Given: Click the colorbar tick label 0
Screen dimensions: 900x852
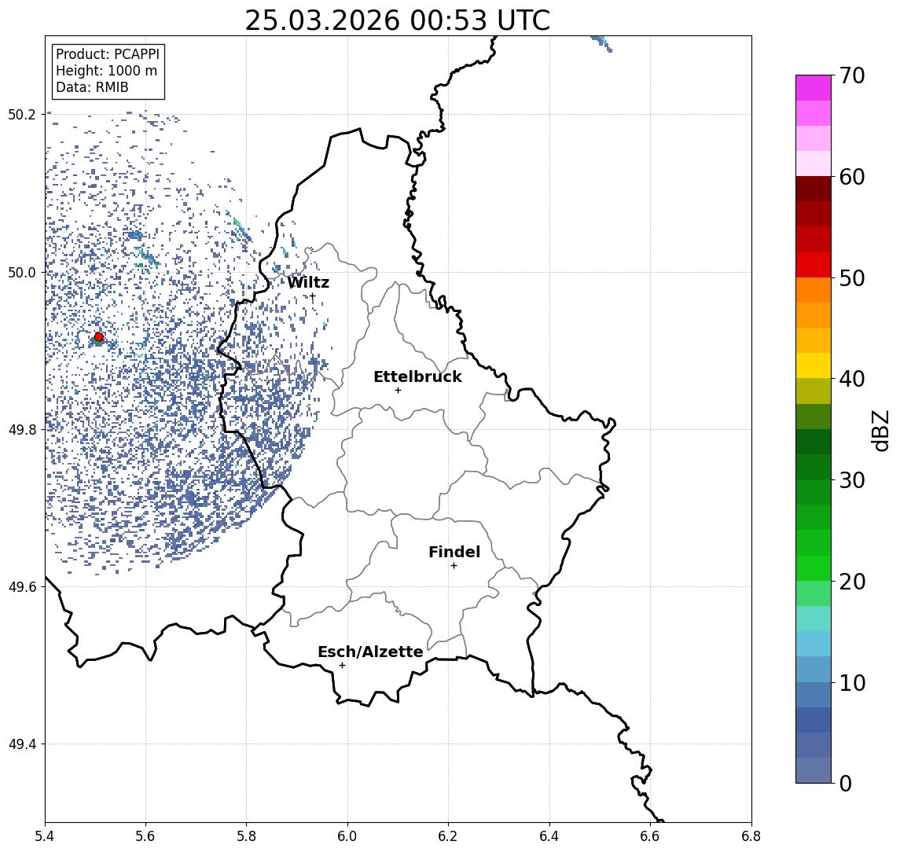Looking at the screenshot, I should pos(846,783).
